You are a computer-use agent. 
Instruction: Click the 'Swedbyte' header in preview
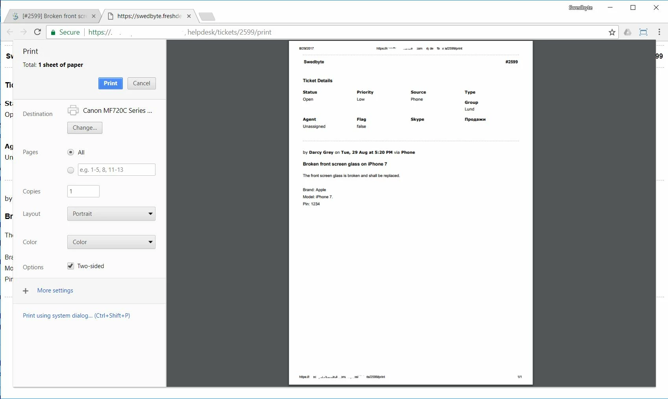314,62
